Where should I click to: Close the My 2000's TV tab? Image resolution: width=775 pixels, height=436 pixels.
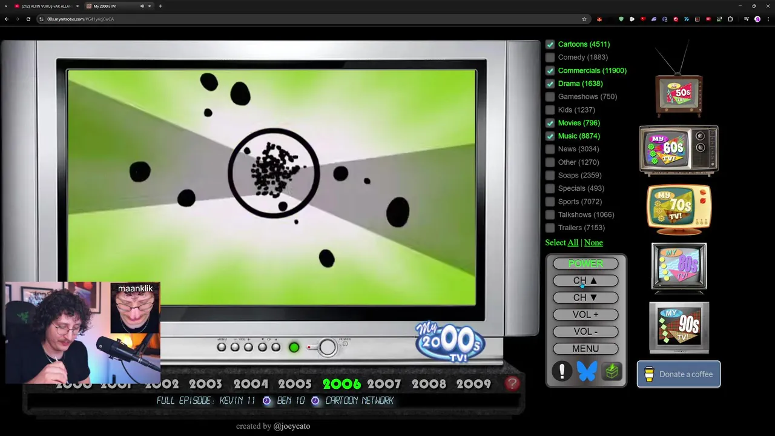coord(150,6)
